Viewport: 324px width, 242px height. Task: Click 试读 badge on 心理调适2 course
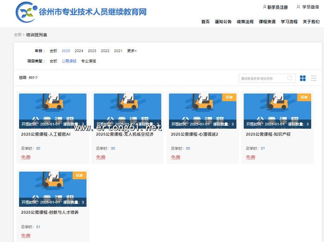point(229,97)
